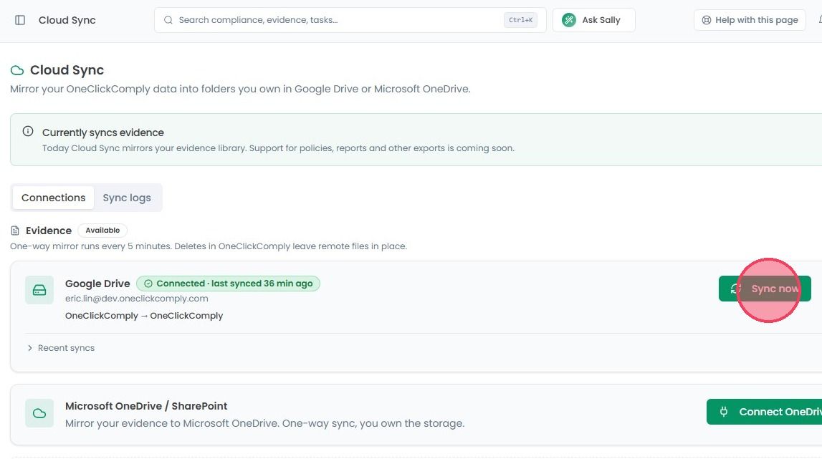The width and height of the screenshot is (822, 459).
Task: Click the info icon beside Currently syncs evidence
Action: [x=28, y=132]
